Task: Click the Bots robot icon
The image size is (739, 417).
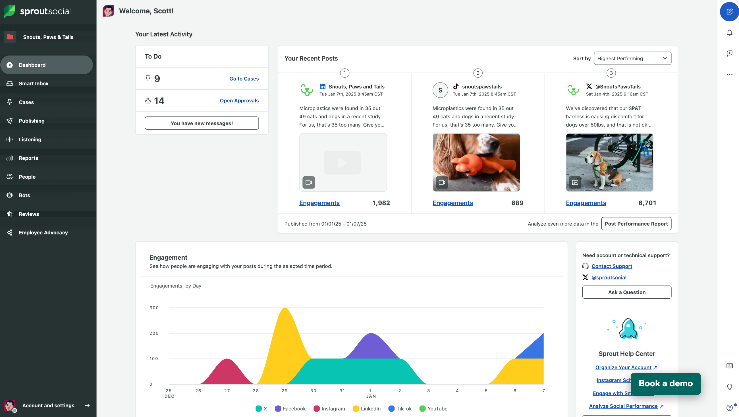Action: click(9, 195)
